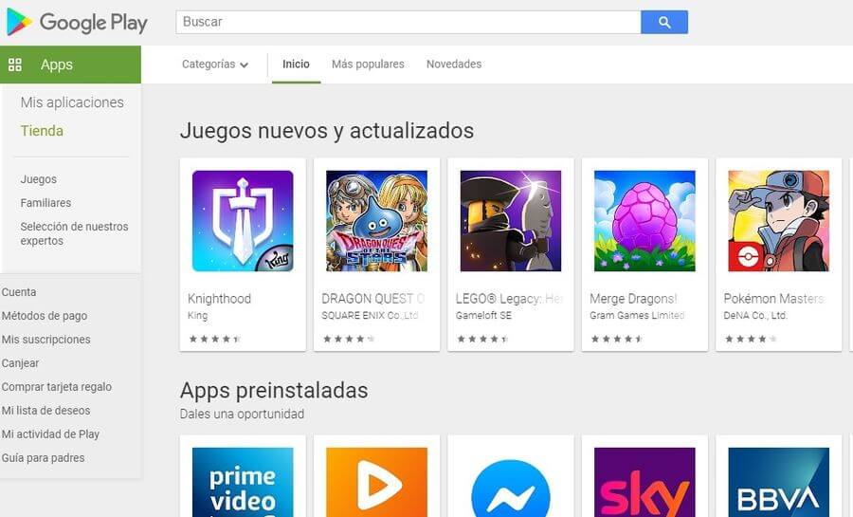853x517 pixels.
Task: Switch to the Más populares tab
Action: 368,65
